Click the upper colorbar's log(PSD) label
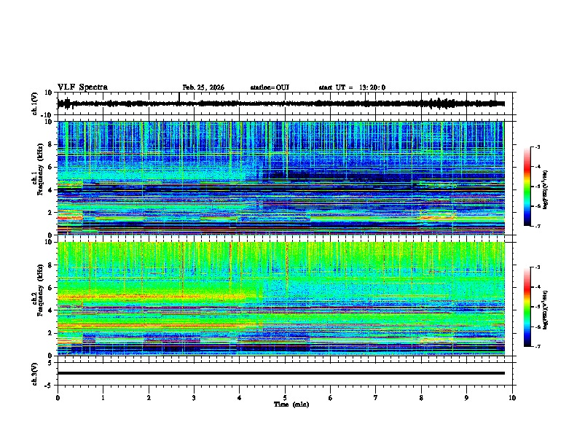 pos(546,190)
